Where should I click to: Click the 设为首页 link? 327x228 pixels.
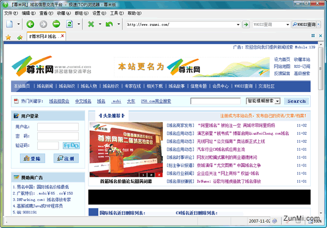[282, 59]
